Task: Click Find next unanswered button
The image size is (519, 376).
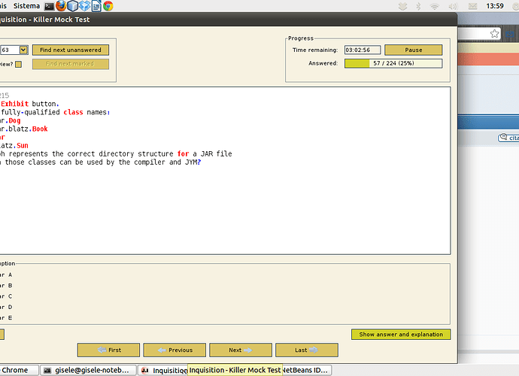Action: tap(71, 50)
